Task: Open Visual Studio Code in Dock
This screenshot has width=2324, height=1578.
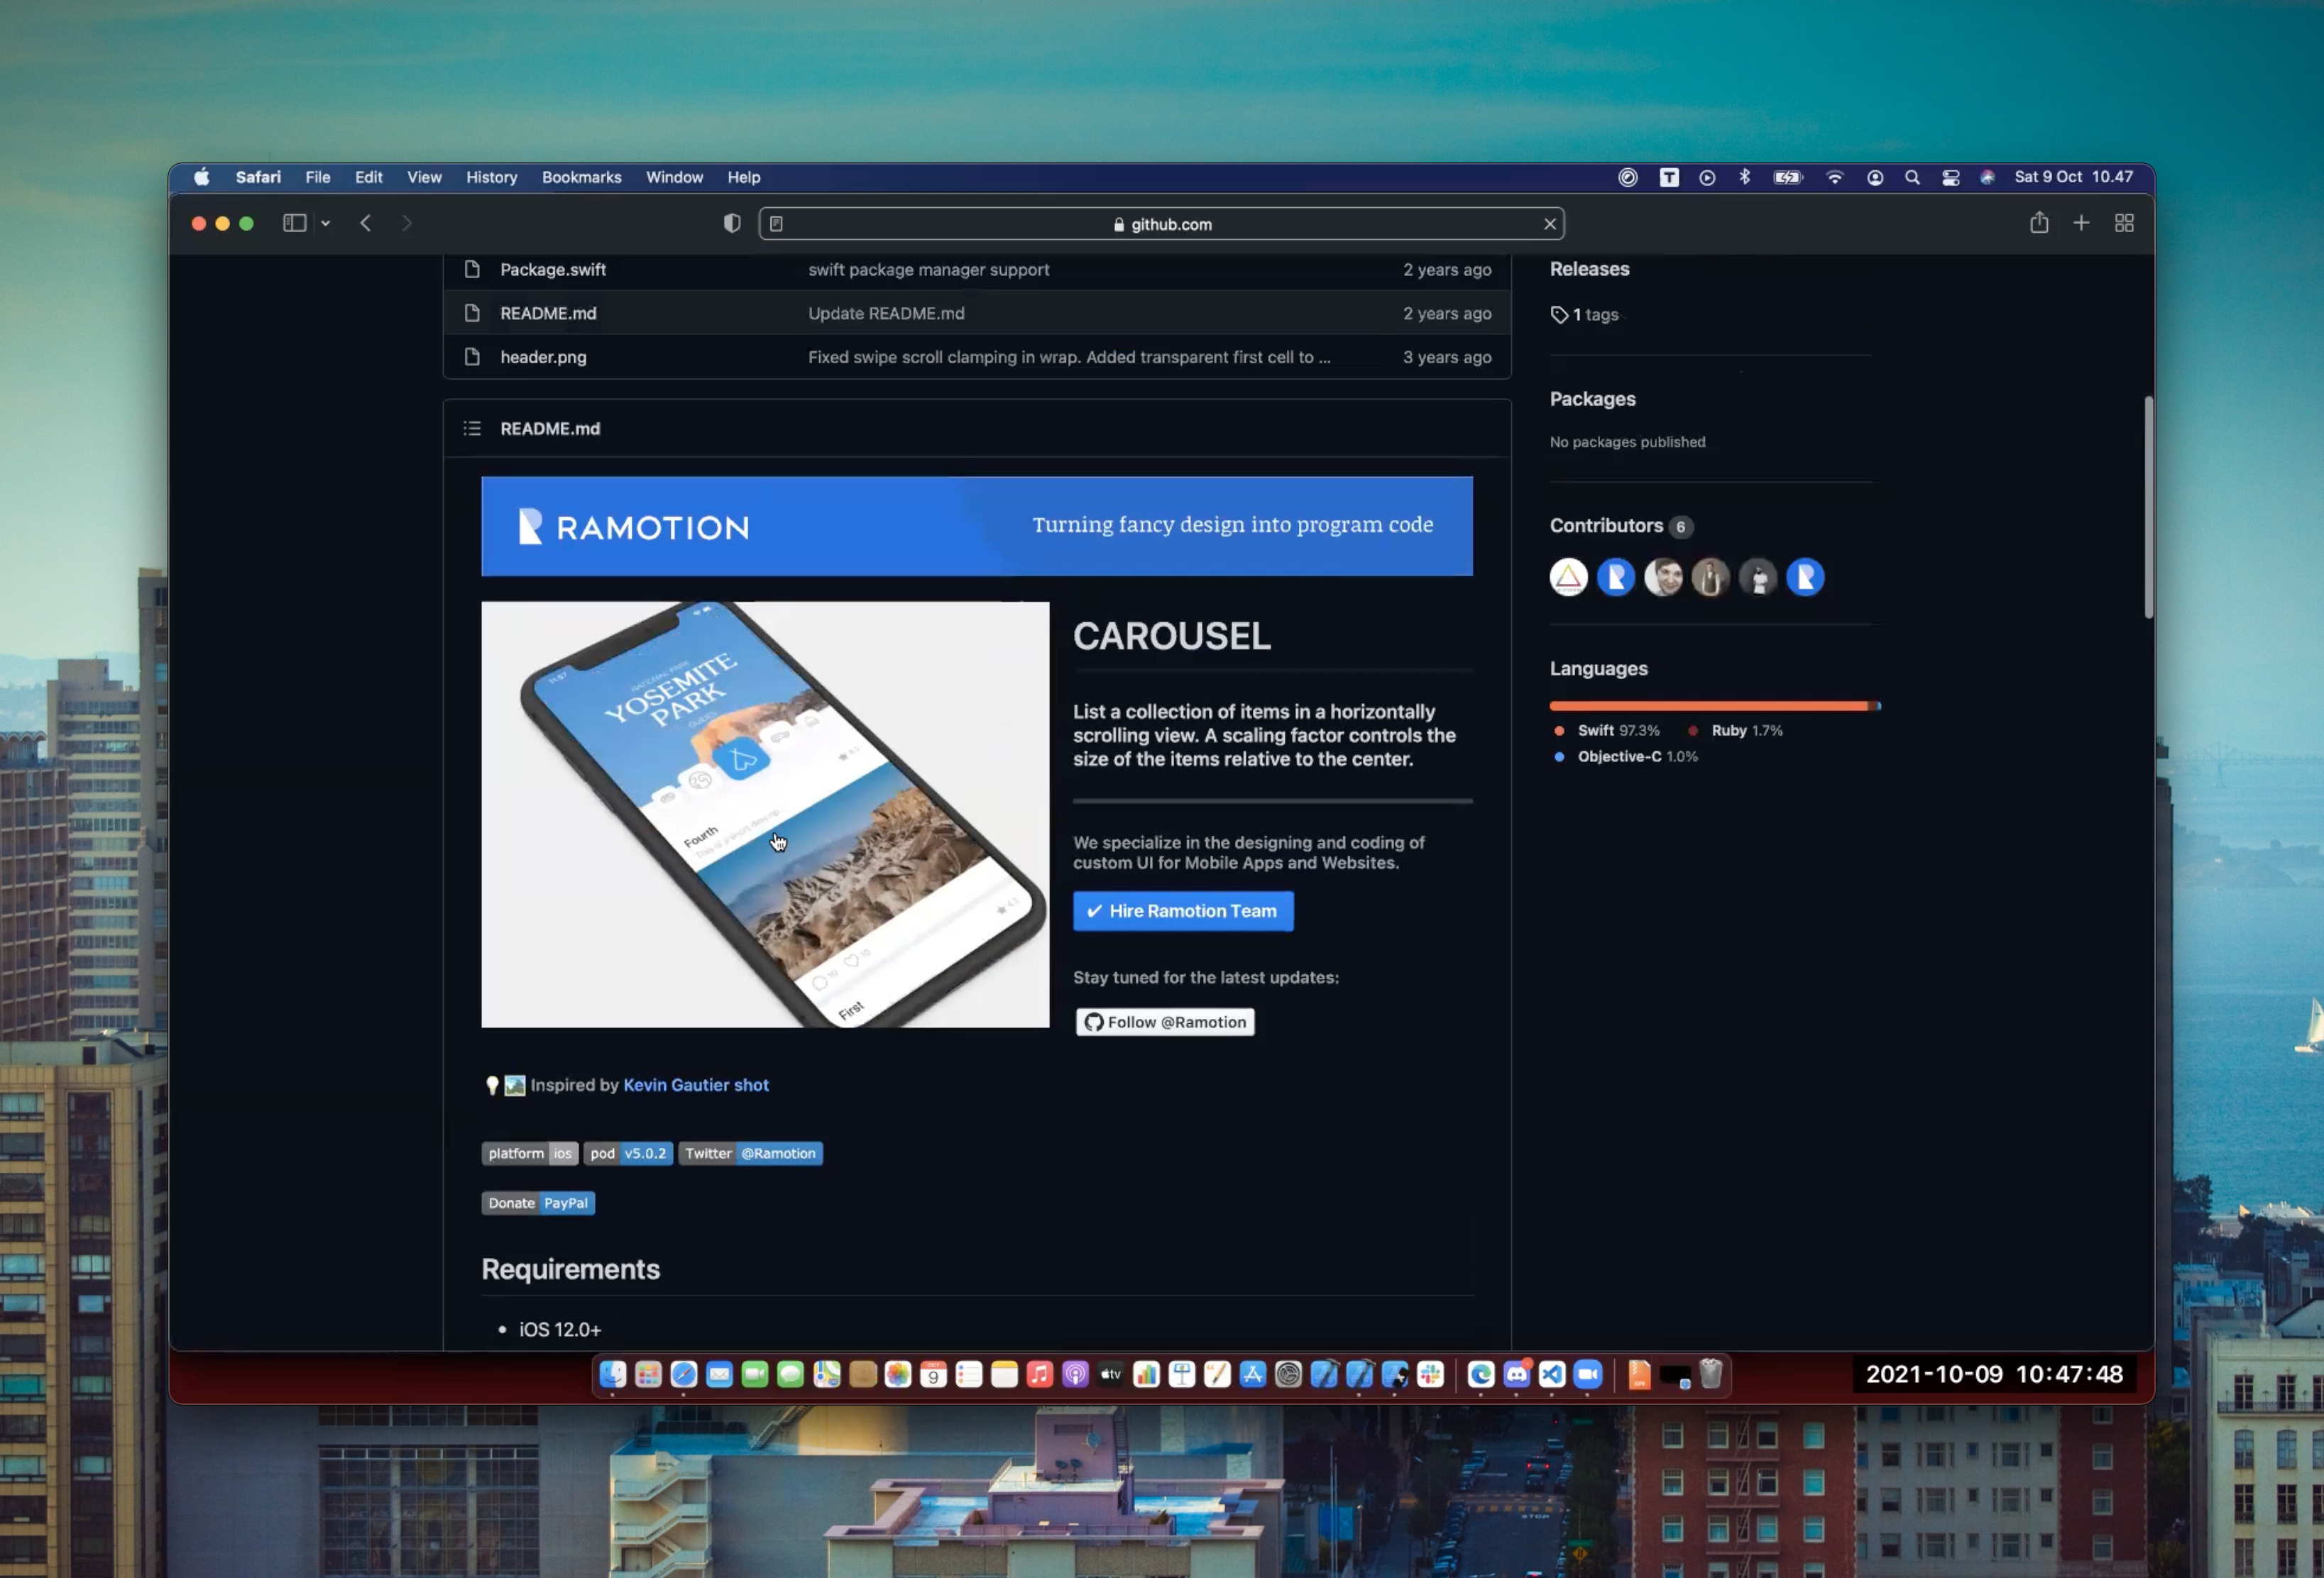Action: click(1551, 1375)
